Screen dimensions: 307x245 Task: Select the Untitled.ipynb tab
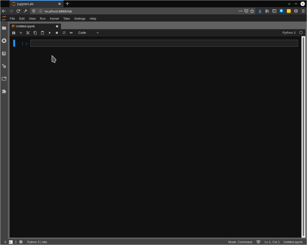pos(25,26)
